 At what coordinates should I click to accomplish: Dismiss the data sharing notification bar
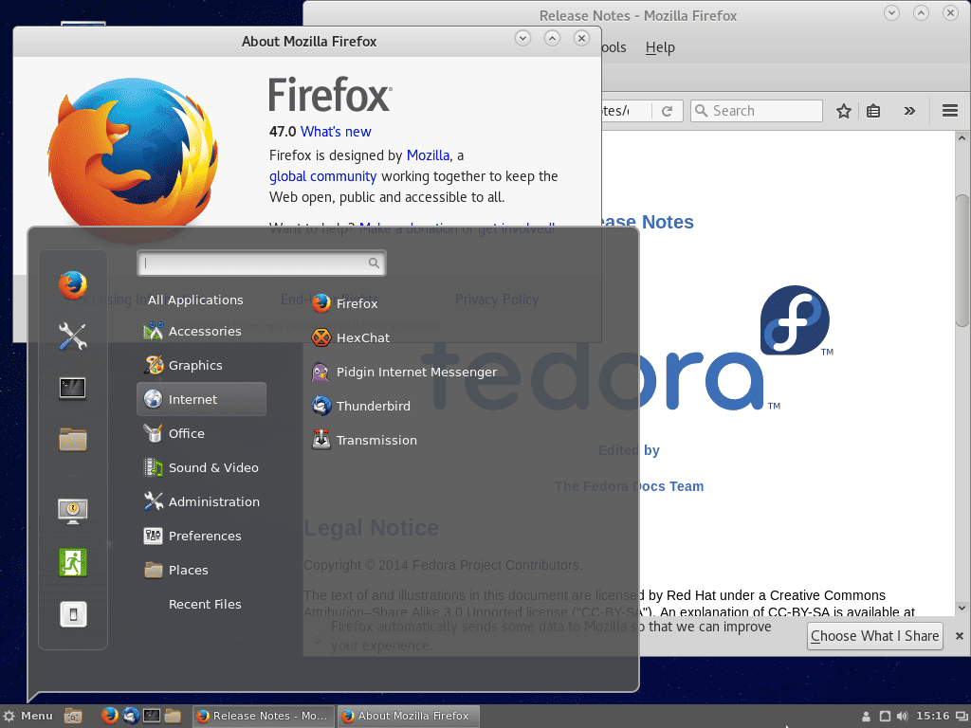click(960, 636)
